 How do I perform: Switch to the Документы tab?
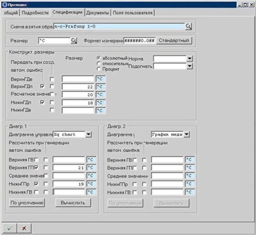(x=97, y=13)
